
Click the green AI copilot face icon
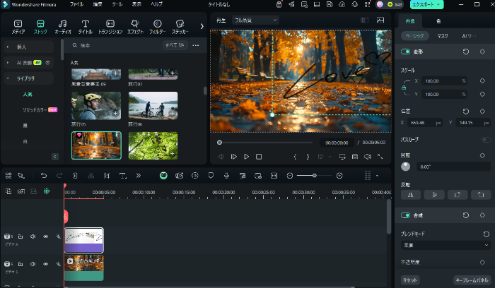pyautogui.click(x=163, y=176)
